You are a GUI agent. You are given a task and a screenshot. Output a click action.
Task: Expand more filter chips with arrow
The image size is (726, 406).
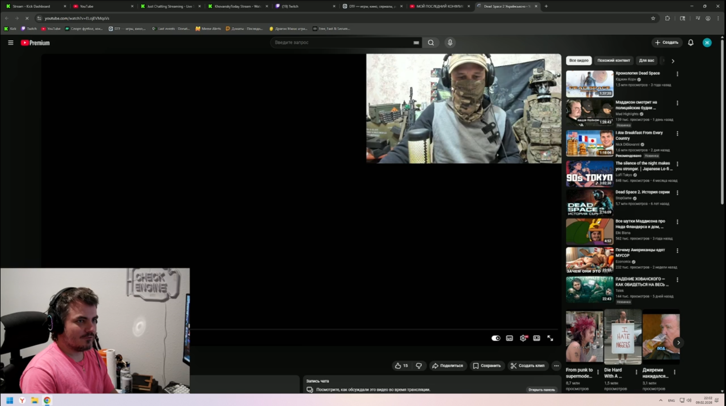tap(673, 61)
